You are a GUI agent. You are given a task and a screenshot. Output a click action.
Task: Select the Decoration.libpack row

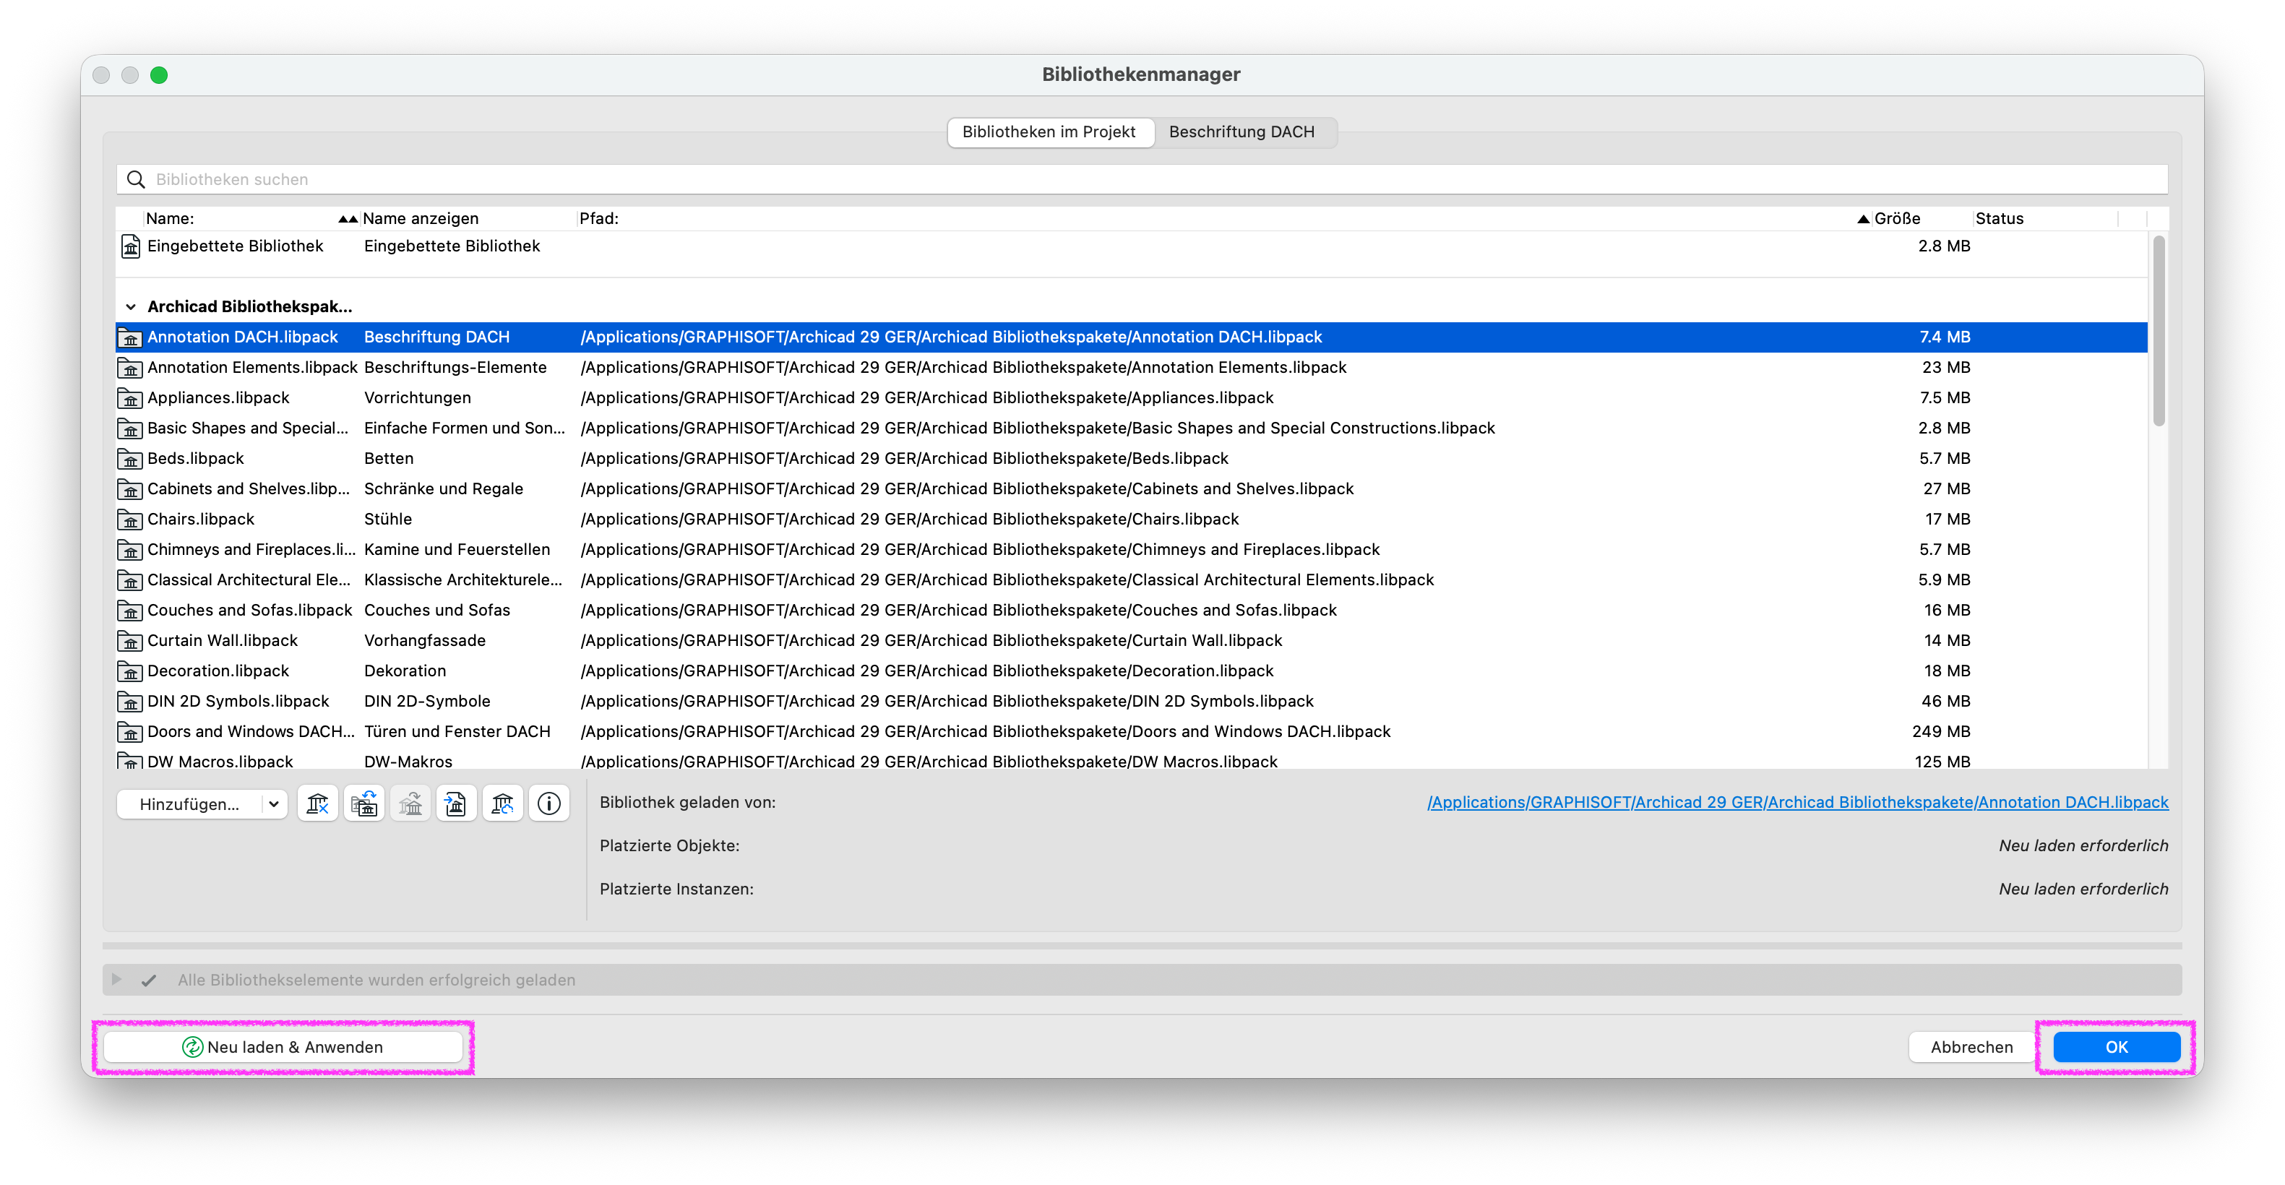click(x=1132, y=671)
